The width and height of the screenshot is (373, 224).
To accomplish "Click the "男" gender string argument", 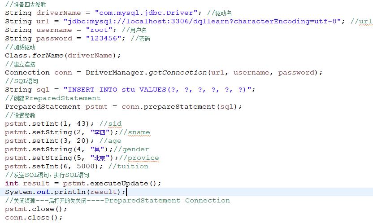I will (95, 149).
